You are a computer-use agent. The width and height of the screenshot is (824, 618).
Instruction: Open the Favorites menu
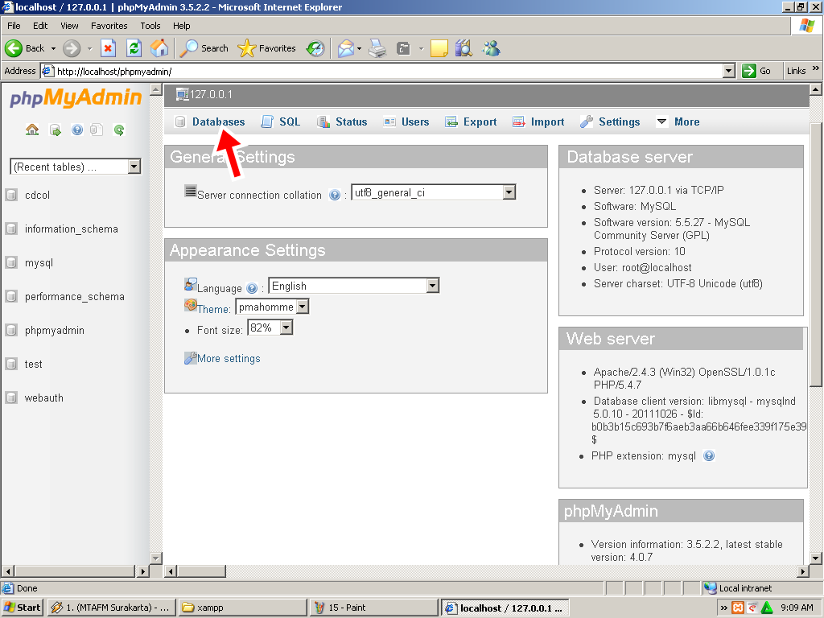click(109, 26)
